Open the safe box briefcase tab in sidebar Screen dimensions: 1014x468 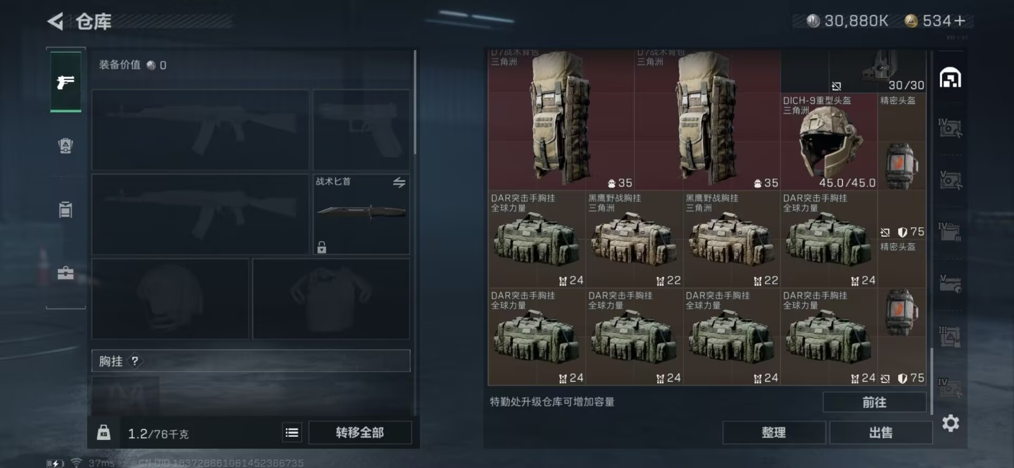click(65, 273)
